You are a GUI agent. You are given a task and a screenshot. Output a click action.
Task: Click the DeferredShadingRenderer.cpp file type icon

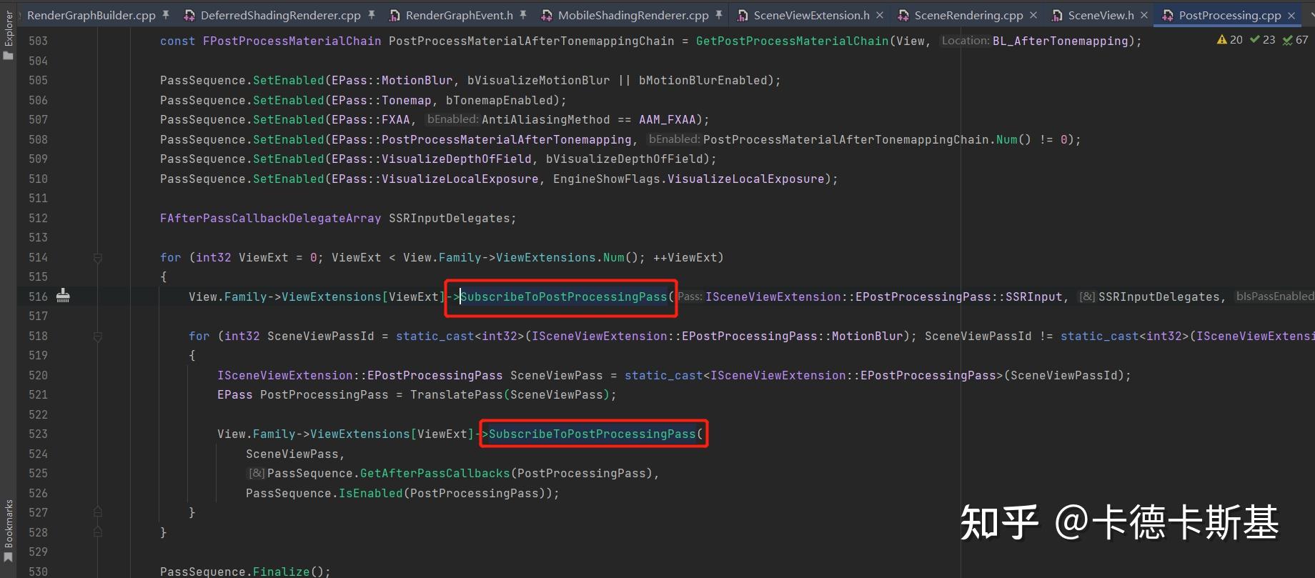(x=189, y=15)
